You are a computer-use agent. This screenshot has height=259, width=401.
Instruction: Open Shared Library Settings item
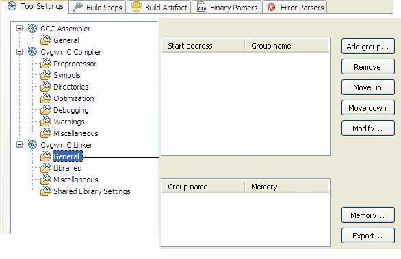tap(92, 191)
